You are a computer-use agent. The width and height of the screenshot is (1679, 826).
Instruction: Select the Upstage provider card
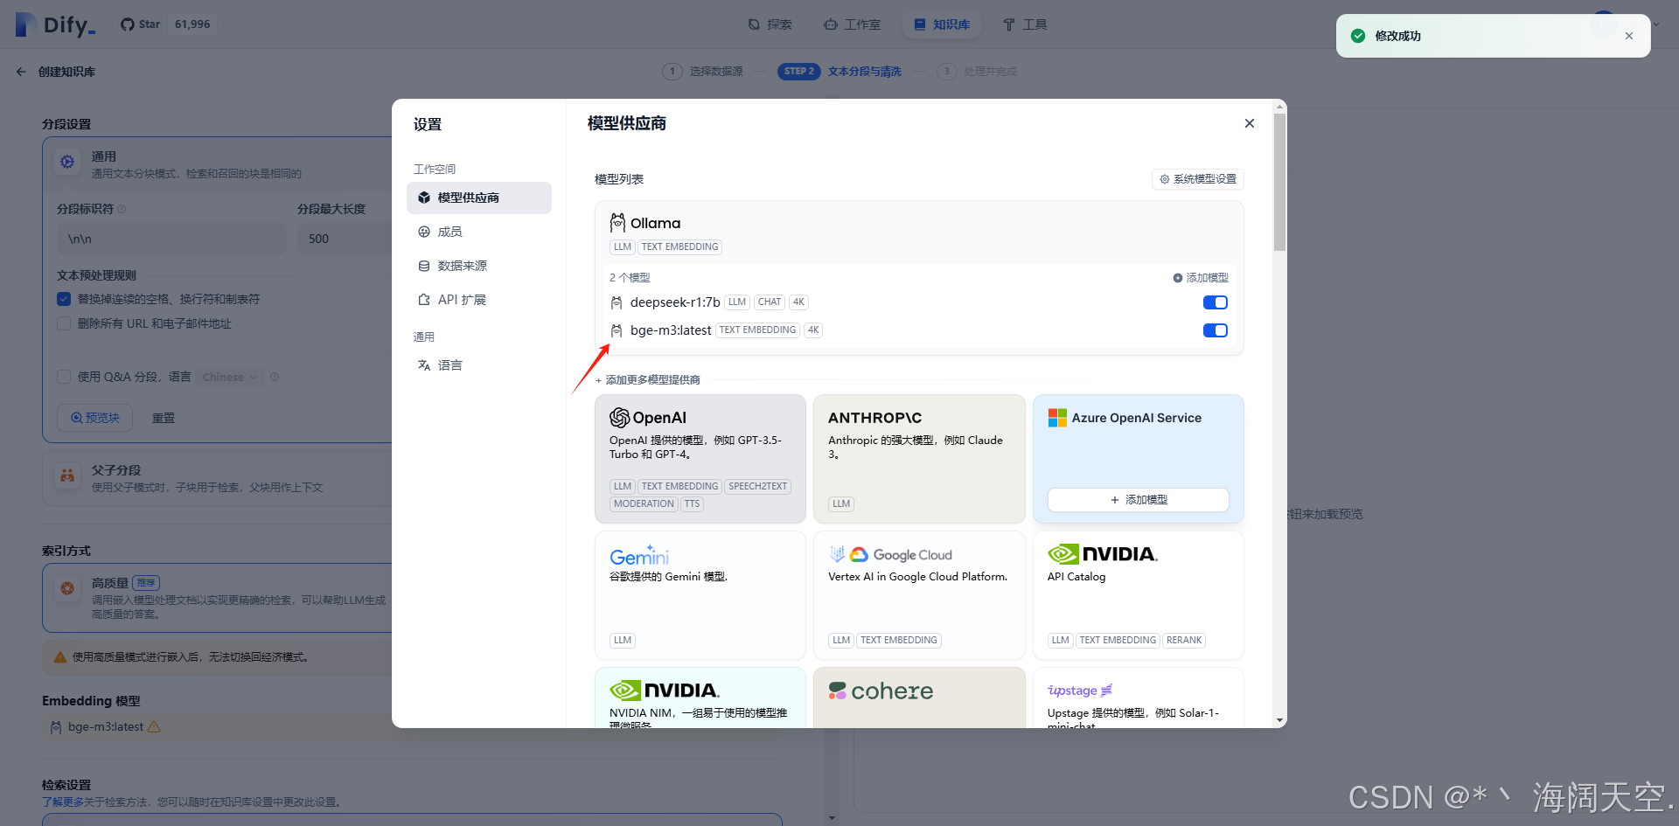(1139, 698)
